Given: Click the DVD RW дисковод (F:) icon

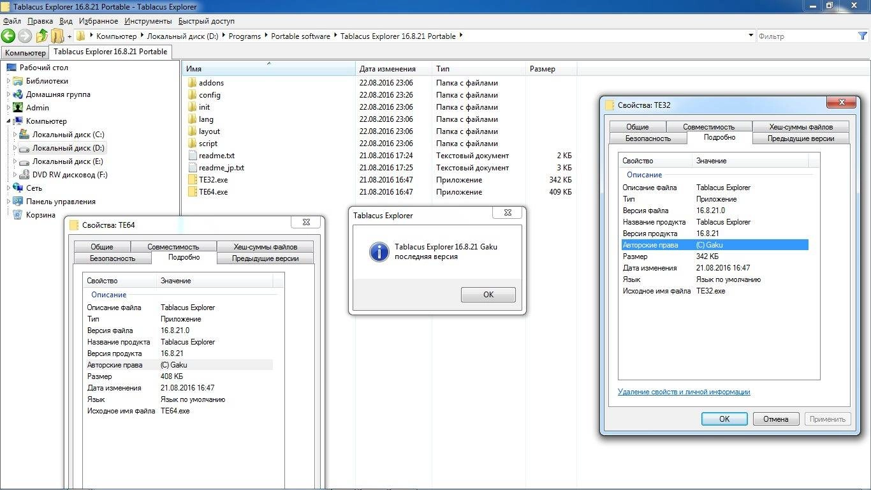Looking at the screenshot, I should point(25,175).
